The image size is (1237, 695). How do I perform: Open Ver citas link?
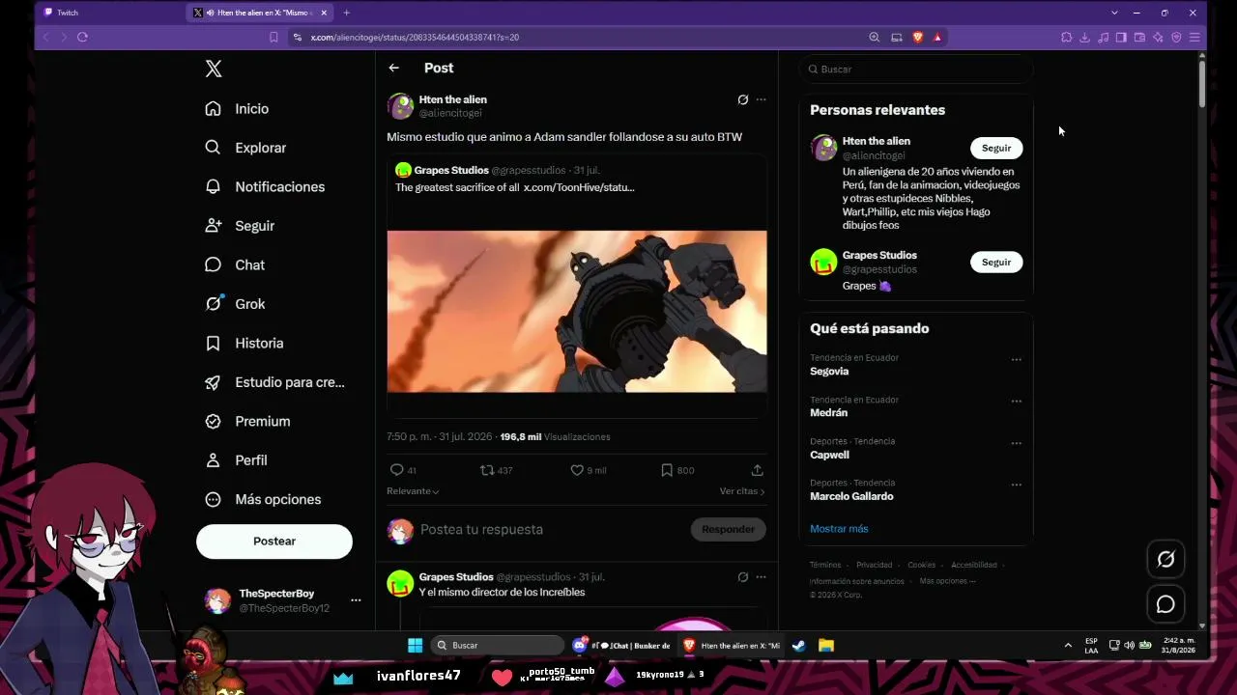point(742,491)
